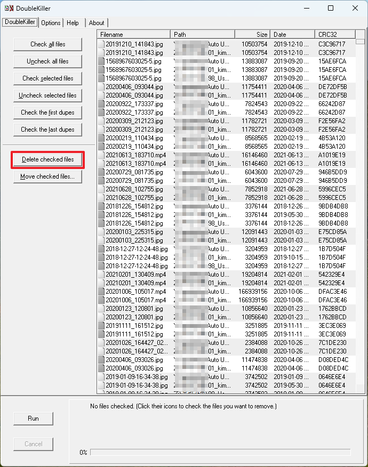Click file icon of 20200219_110434.jpg 01_kim... row
This screenshot has height=467, width=368.
(x=101, y=147)
